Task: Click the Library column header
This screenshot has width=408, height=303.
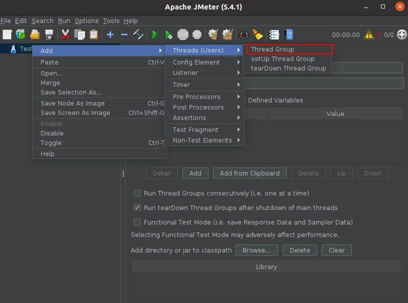Action: [x=266, y=266]
